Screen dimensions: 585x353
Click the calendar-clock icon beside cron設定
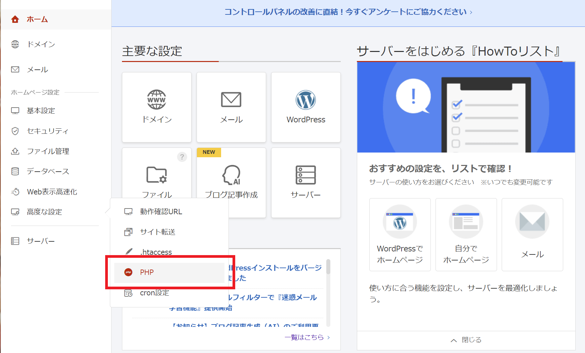(128, 293)
